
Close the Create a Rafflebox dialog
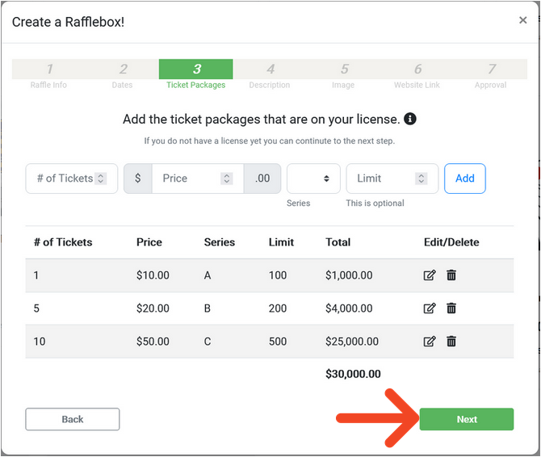coord(522,20)
